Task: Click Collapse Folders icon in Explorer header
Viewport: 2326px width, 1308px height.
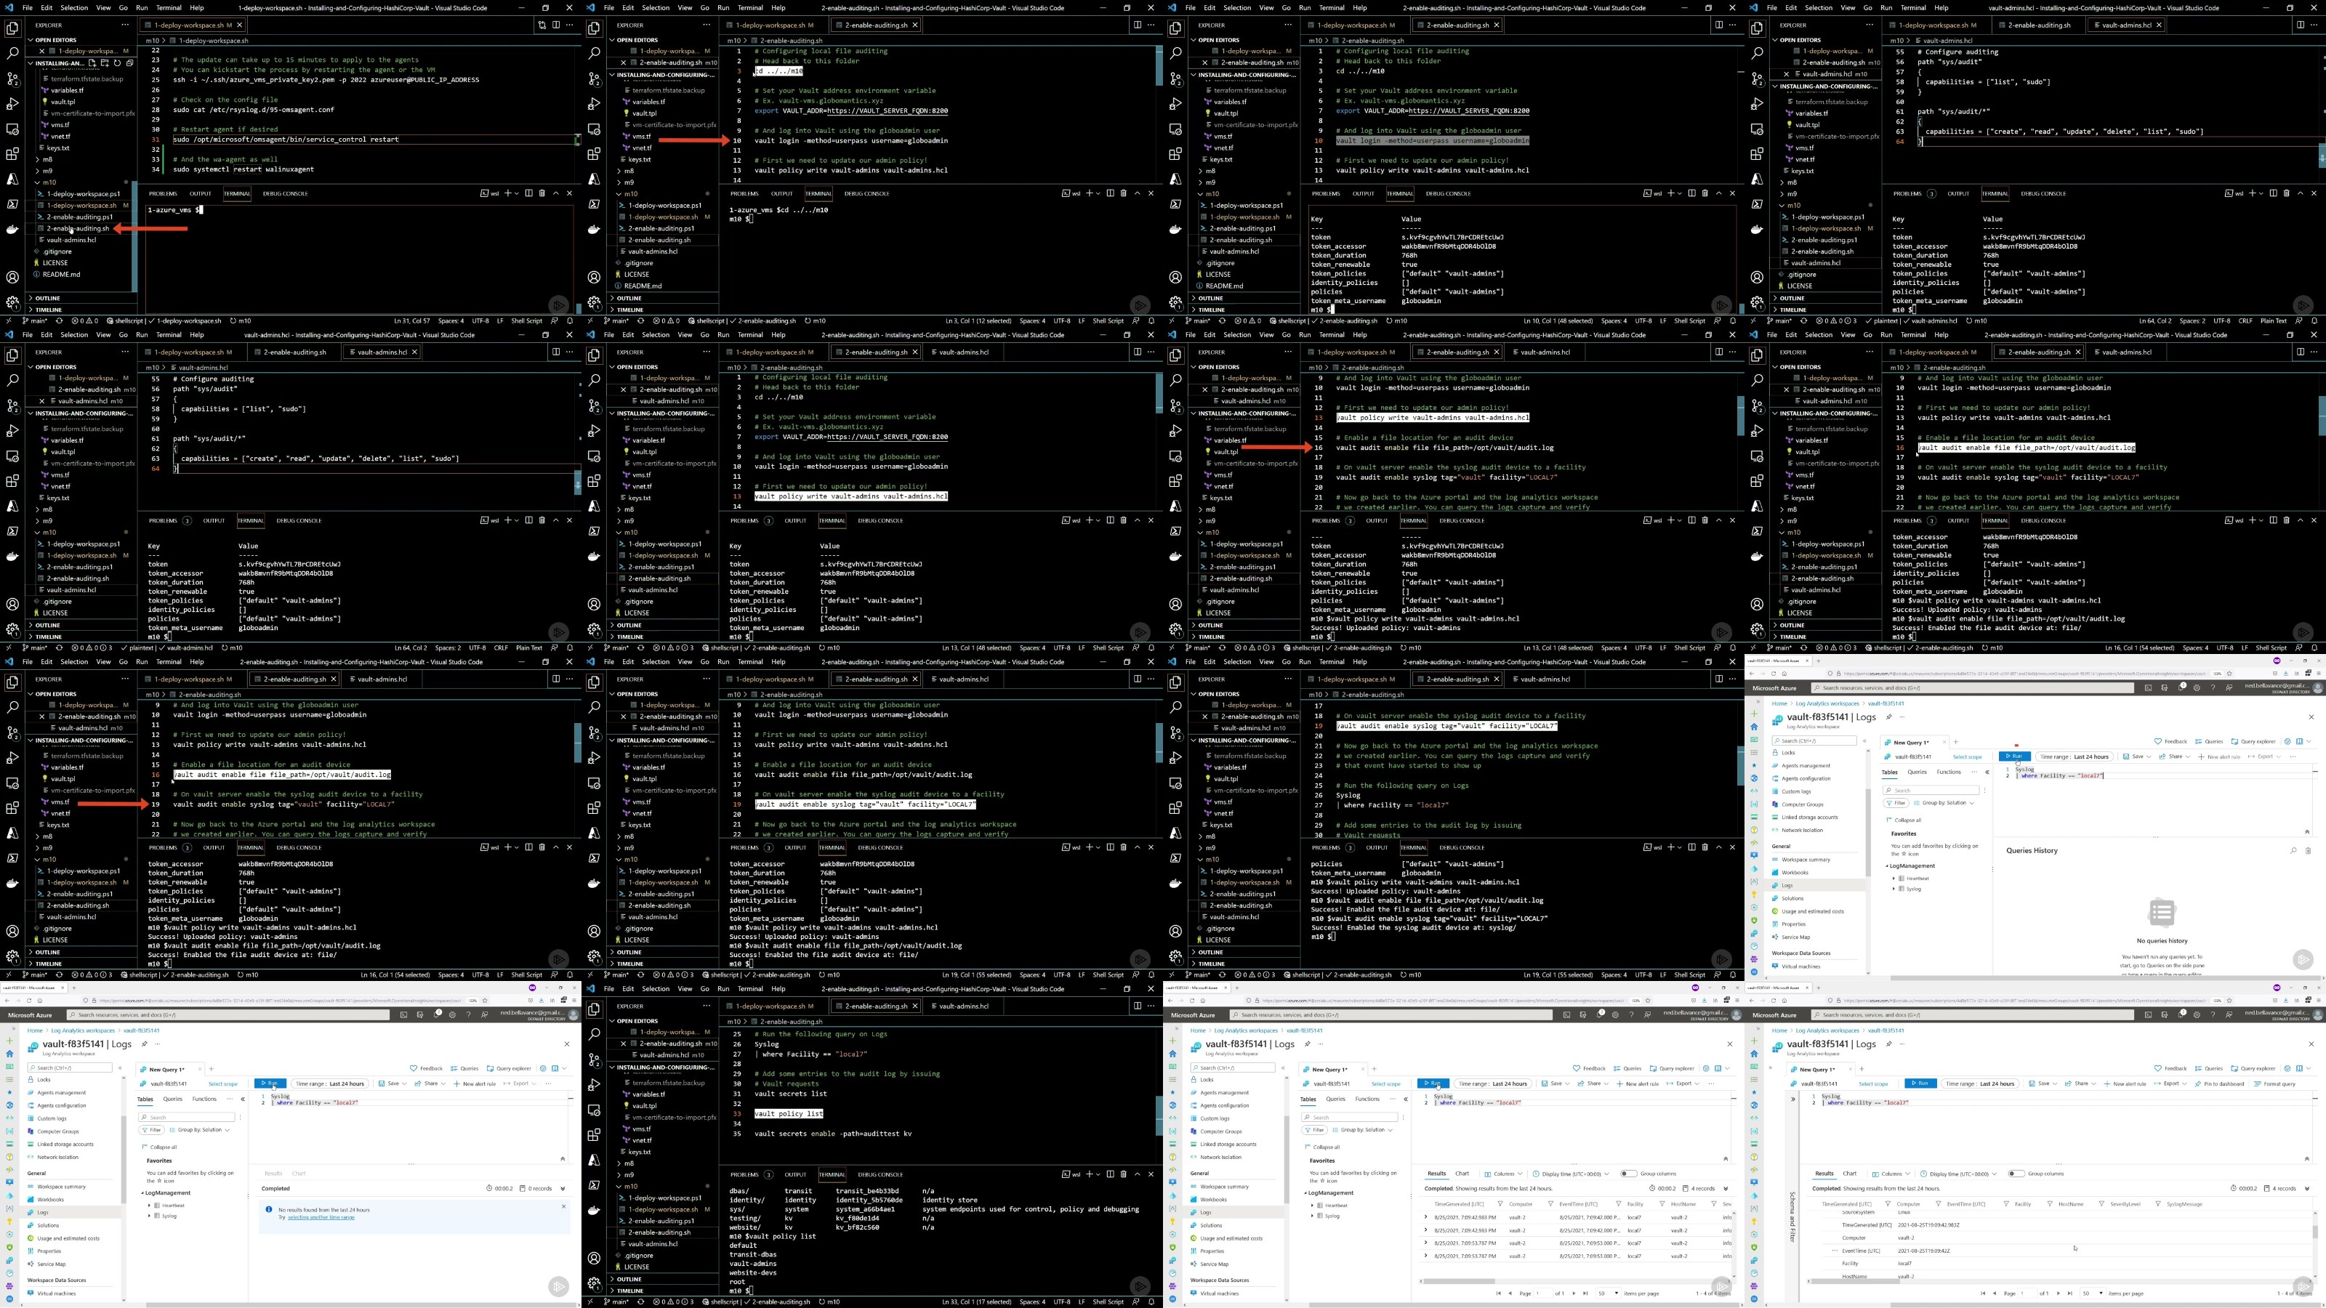Action: click(130, 63)
